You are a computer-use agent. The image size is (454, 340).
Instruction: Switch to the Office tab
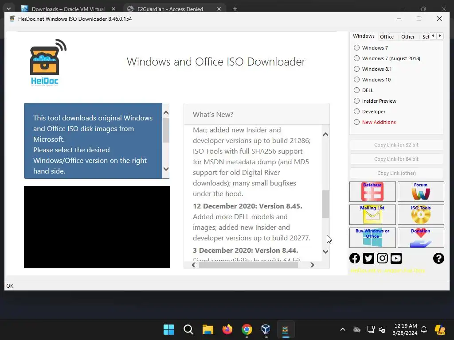(387, 37)
